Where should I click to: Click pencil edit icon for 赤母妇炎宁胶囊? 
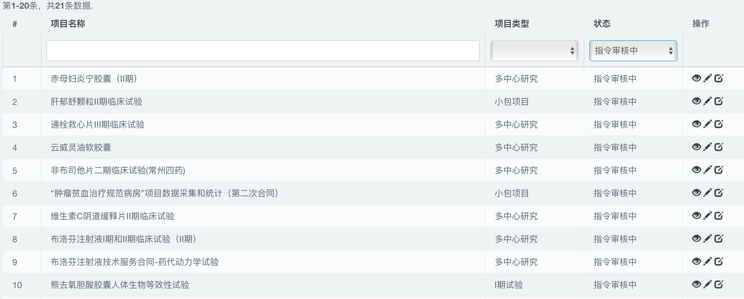tap(707, 78)
